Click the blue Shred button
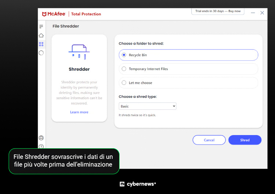This screenshot has height=194, width=275. (x=245, y=140)
